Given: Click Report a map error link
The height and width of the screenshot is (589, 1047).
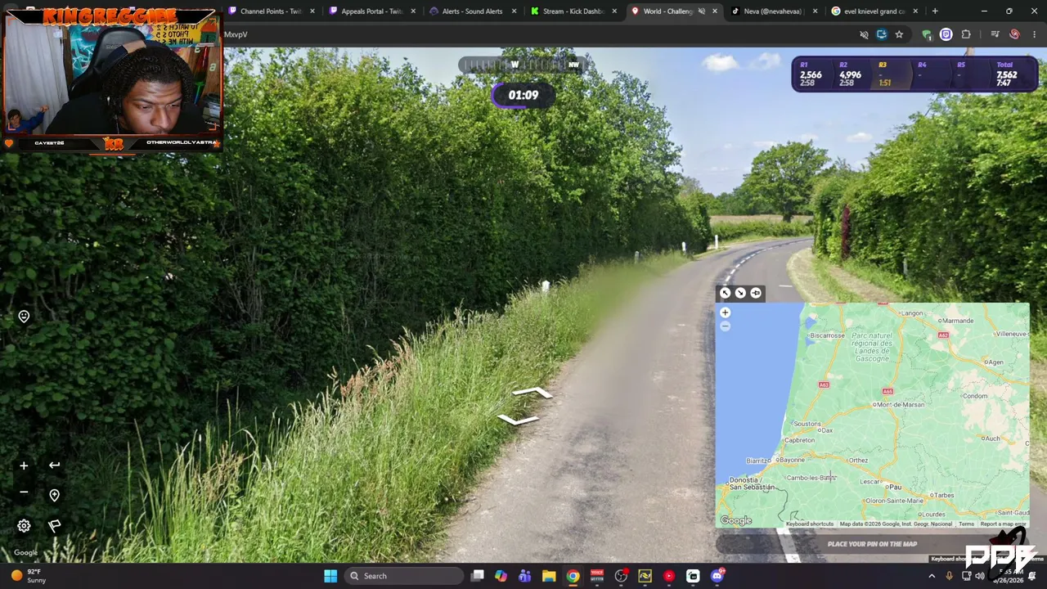Looking at the screenshot, I should [1003, 524].
